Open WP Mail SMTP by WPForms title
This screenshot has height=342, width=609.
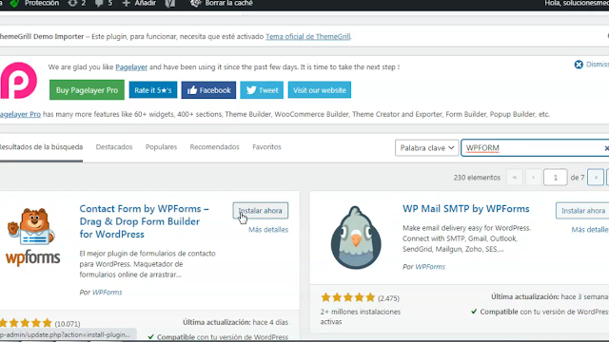[x=465, y=209]
